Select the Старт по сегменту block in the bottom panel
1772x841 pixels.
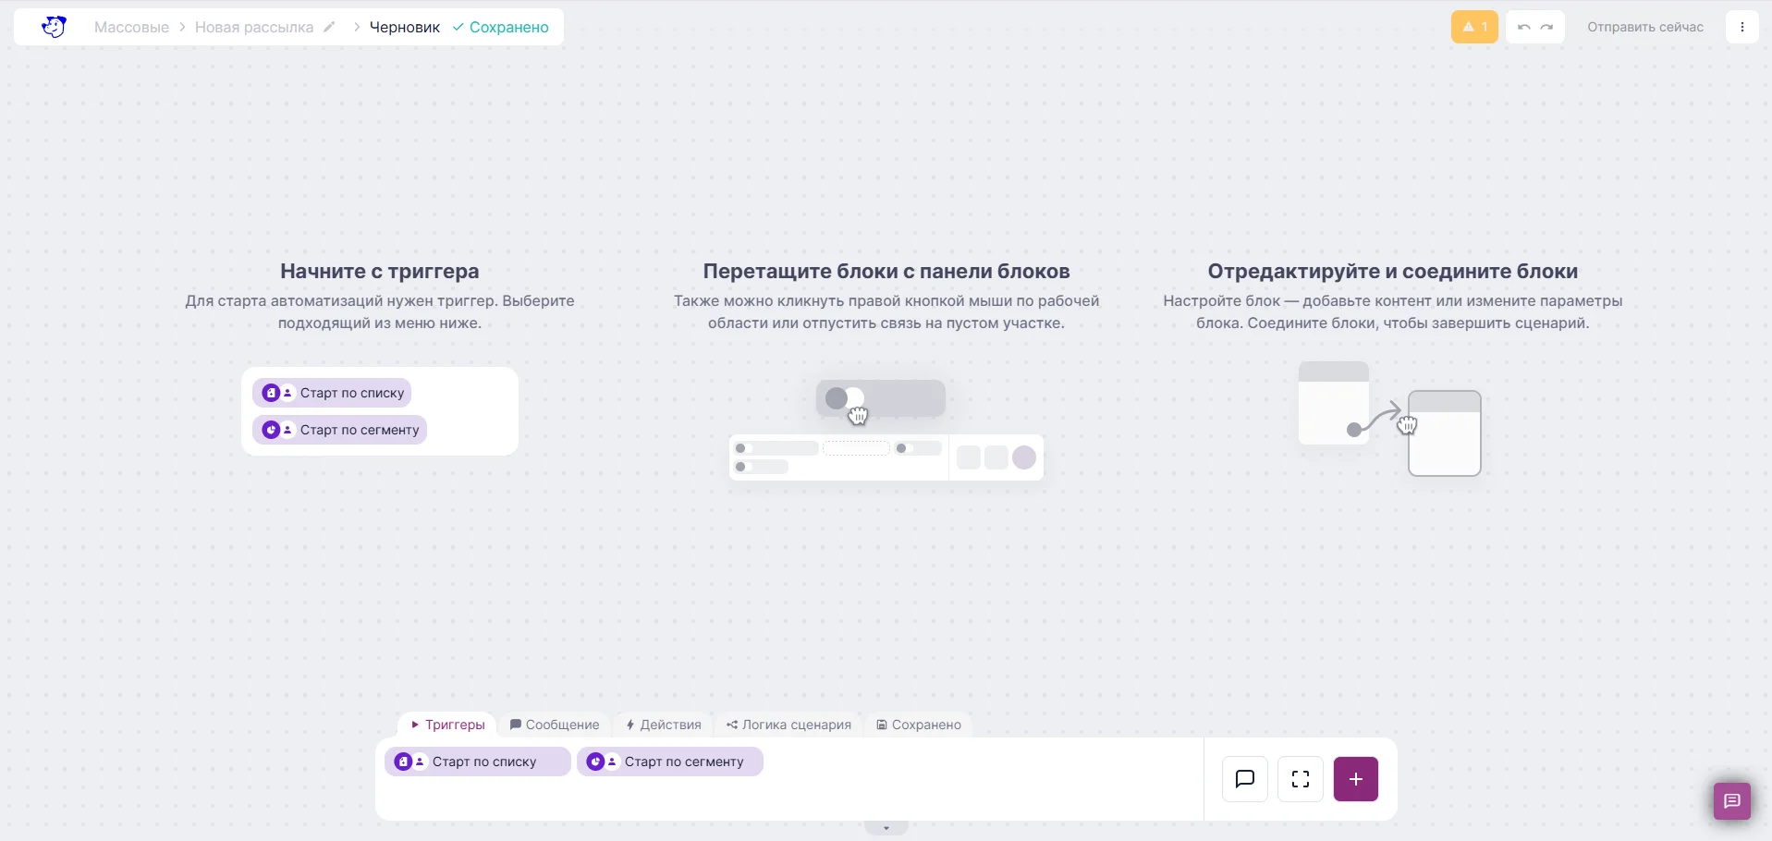(670, 762)
